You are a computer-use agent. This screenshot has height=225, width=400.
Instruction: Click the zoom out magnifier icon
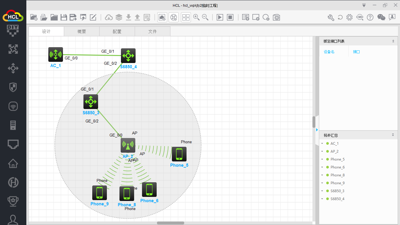(x=205, y=17)
